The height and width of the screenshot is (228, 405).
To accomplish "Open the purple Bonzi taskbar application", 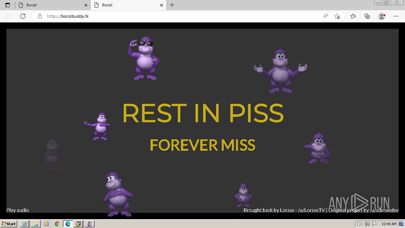I will tap(90, 224).
